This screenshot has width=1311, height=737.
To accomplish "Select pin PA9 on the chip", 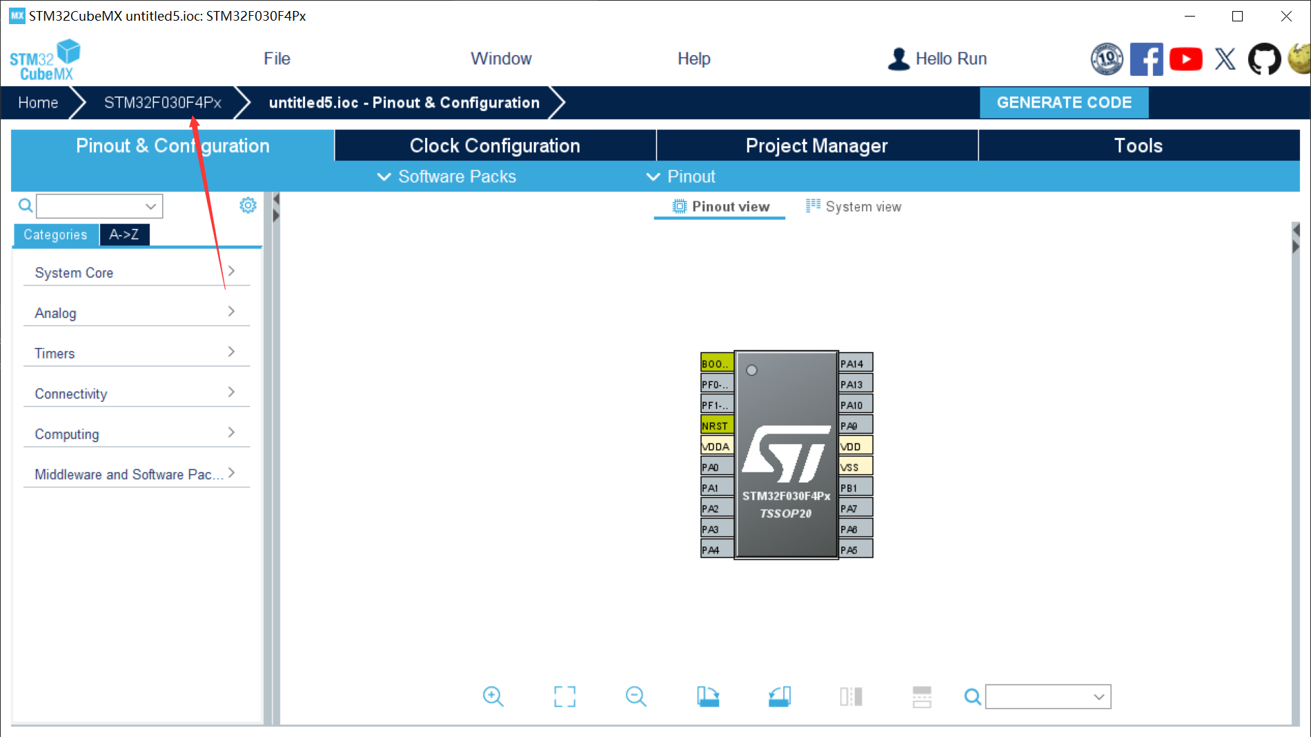I will [856, 425].
